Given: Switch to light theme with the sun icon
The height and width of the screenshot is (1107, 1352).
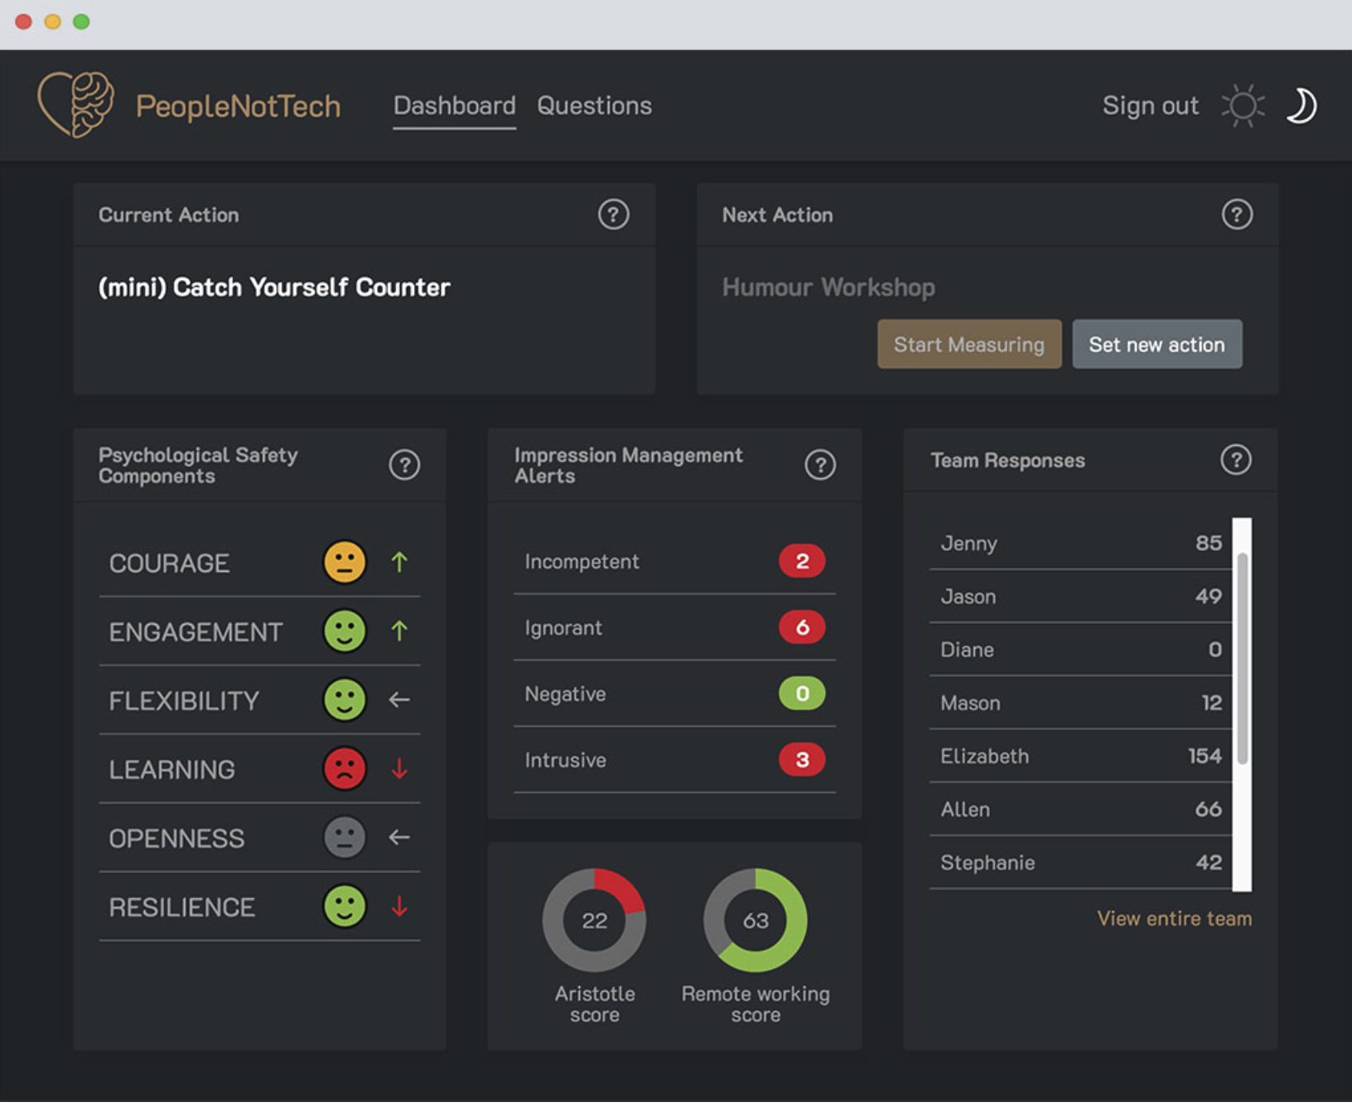Looking at the screenshot, I should click(1244, 105).
